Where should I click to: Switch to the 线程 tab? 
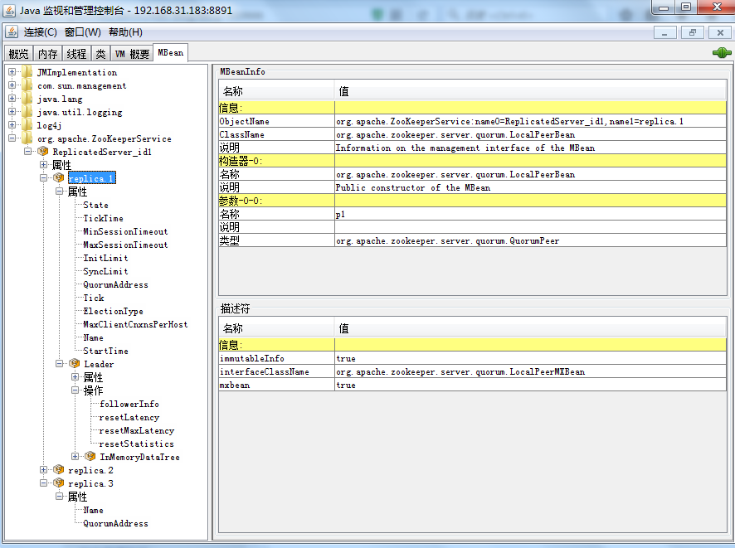(76, 54)
